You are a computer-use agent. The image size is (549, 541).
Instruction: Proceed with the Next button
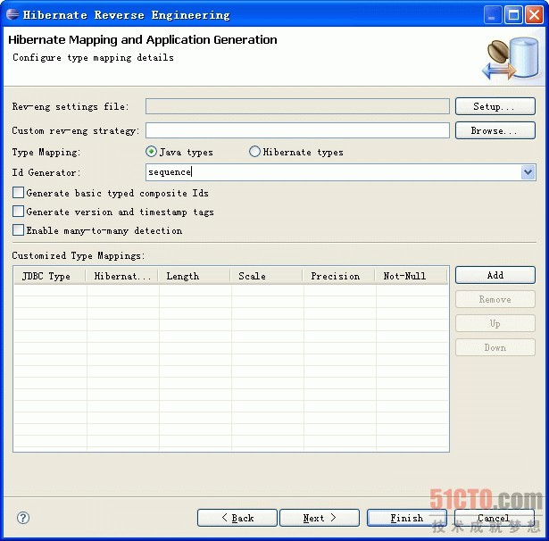click(x=320, y=518)
